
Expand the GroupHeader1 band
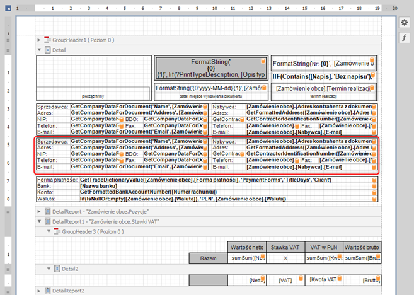pos(39,40)
